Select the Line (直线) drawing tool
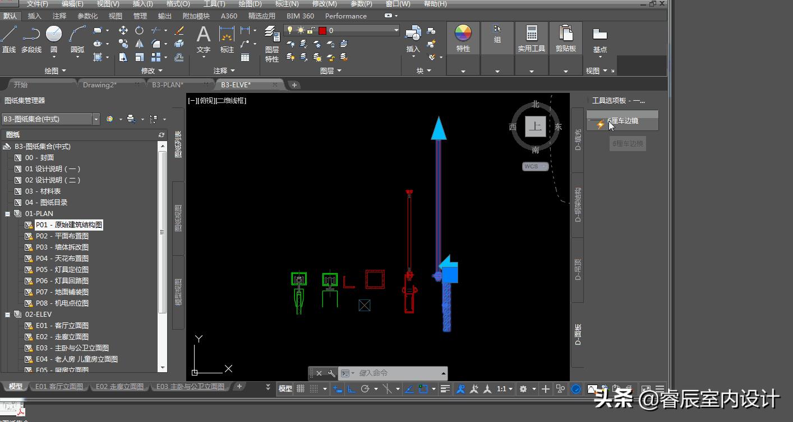793x422 pixels. click(9, 35)
